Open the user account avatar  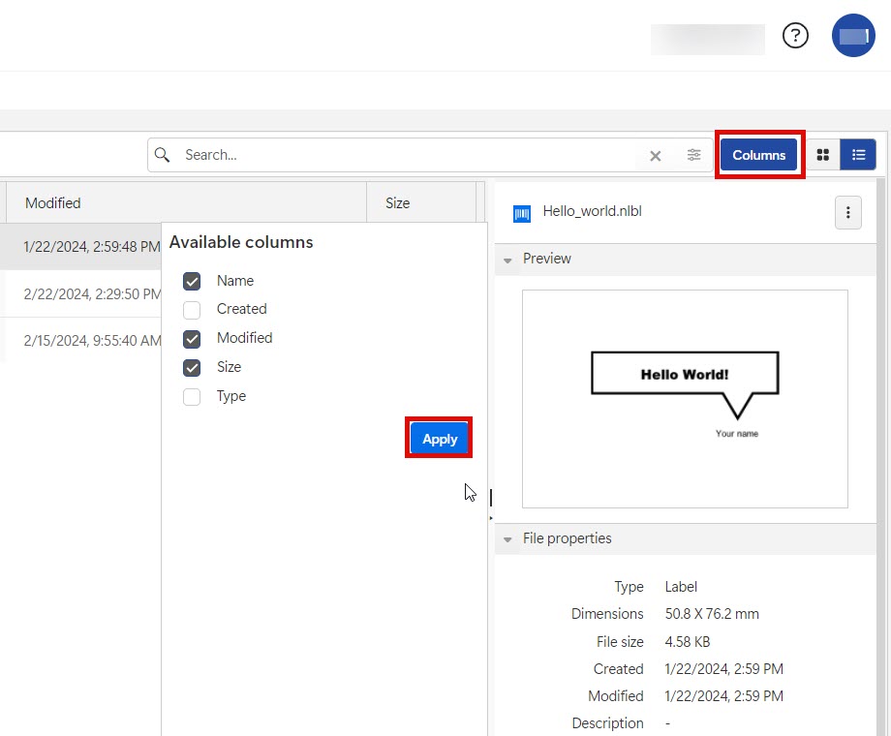(853, 36)
